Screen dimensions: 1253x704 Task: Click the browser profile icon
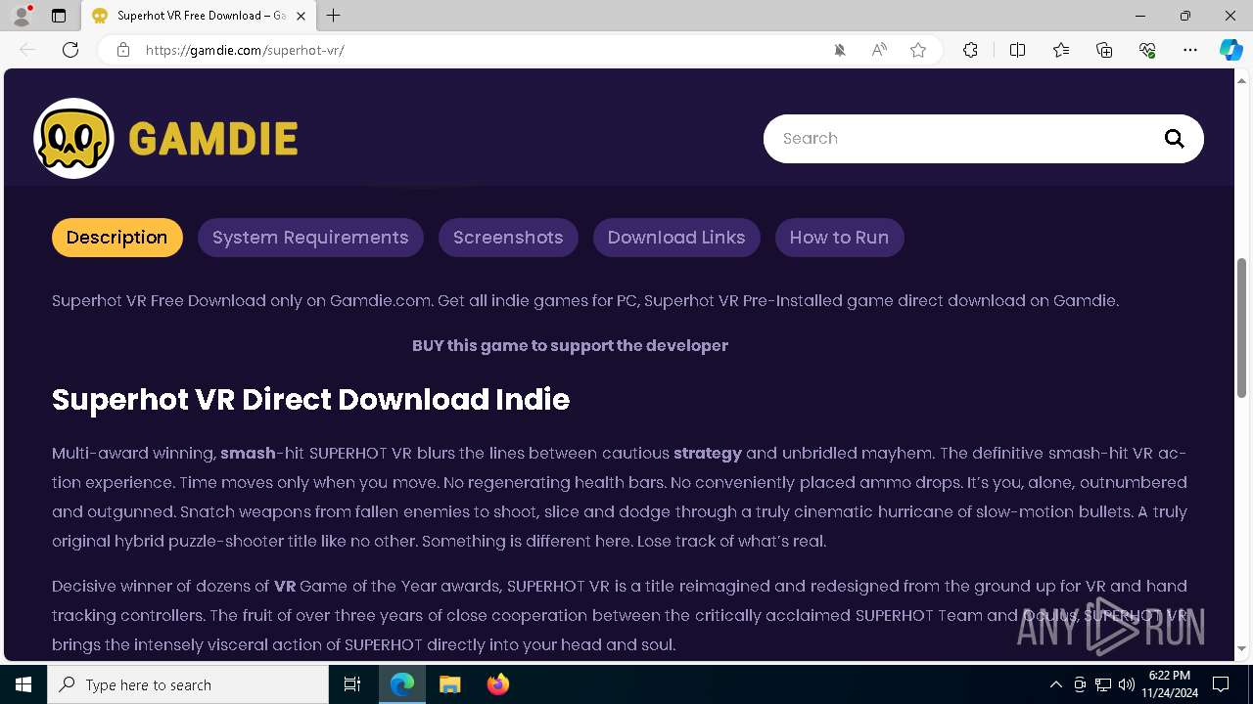point(21,16)
